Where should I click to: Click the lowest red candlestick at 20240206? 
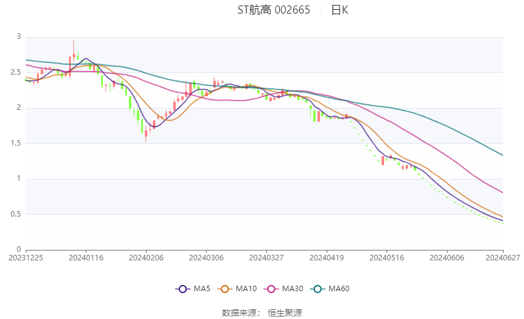pyautogui.click(x=146, y=134)
